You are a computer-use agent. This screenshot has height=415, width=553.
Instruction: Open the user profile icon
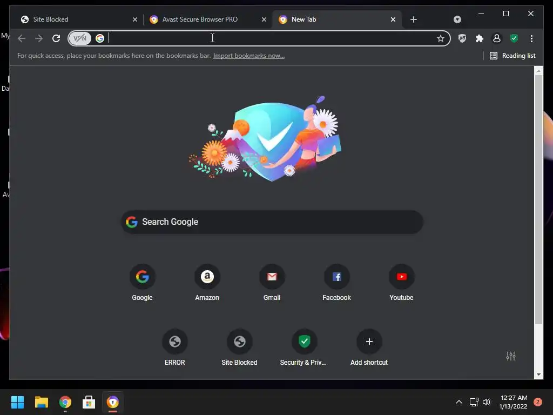pos(497,38)
